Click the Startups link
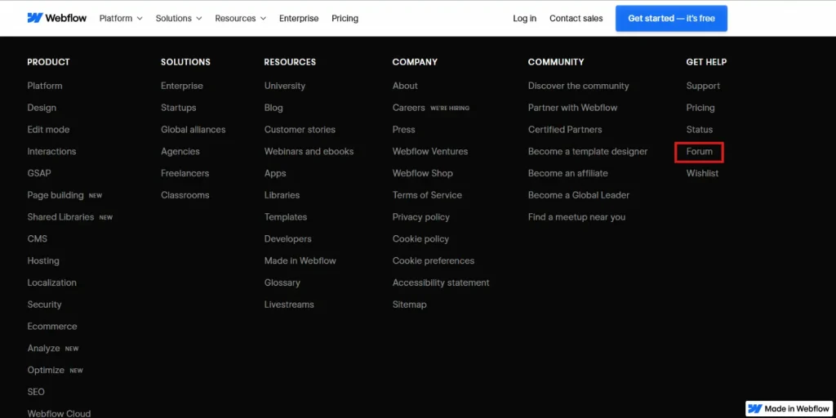The width and height of the screenshot is (836, 418). (x=179, y=108)
